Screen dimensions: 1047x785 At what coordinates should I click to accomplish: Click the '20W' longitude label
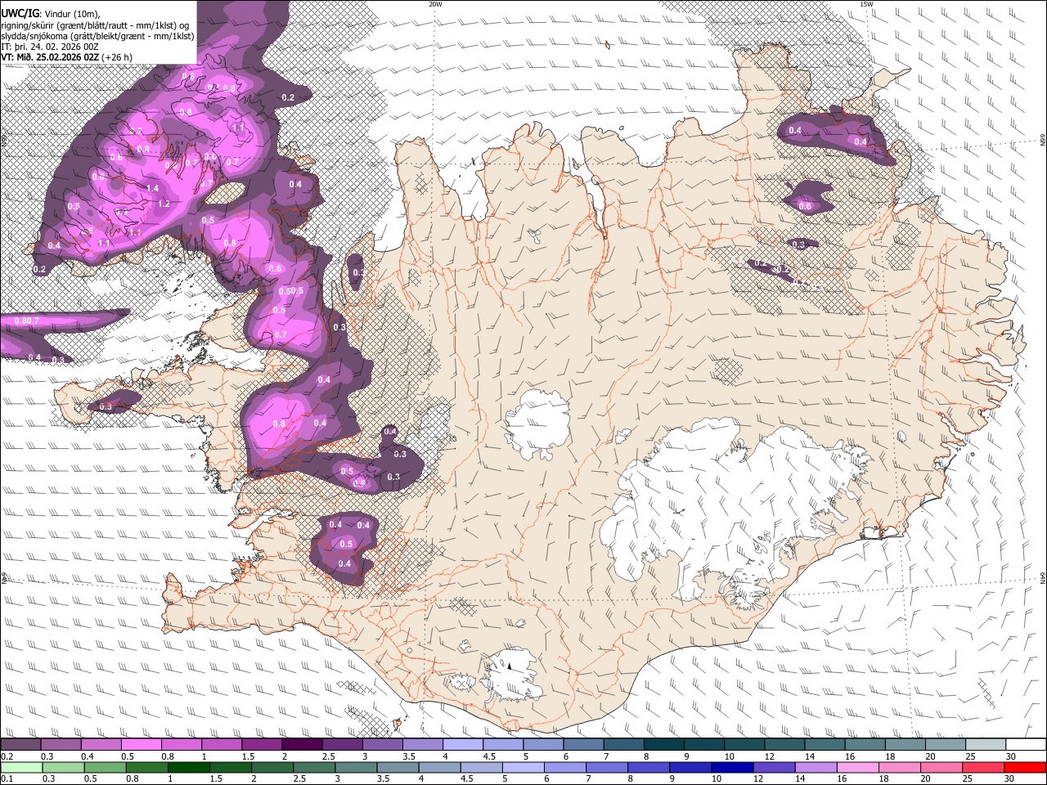tap(435, 4)
